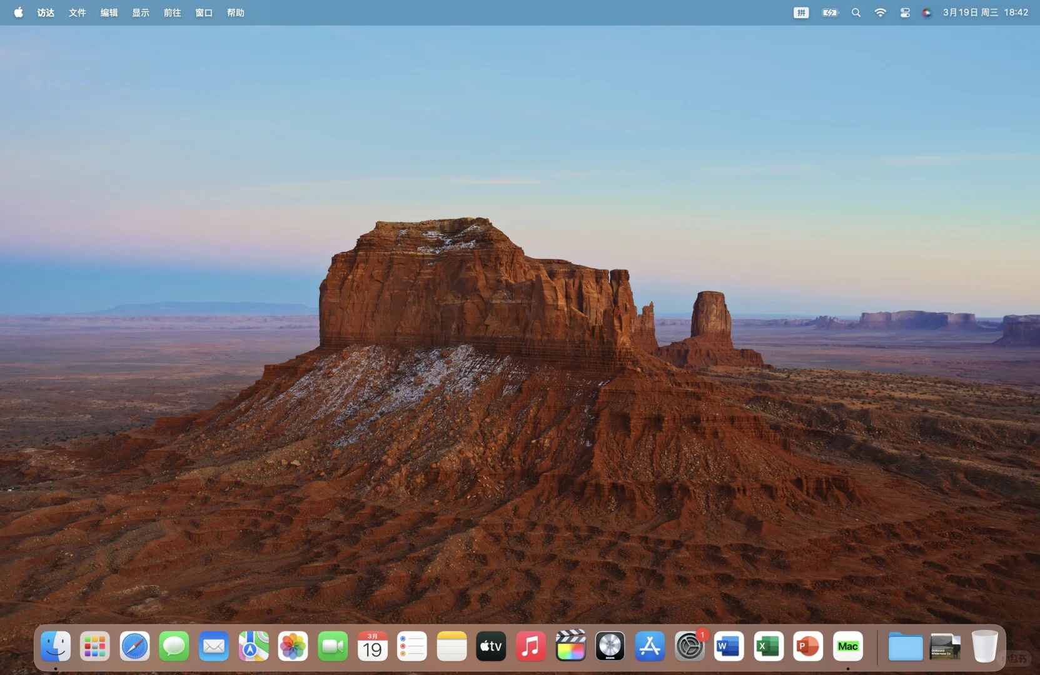The height and width of the screenshot is (675, 1040).
Task: Open the Apple menu
Action: click(x=19, y=12)
